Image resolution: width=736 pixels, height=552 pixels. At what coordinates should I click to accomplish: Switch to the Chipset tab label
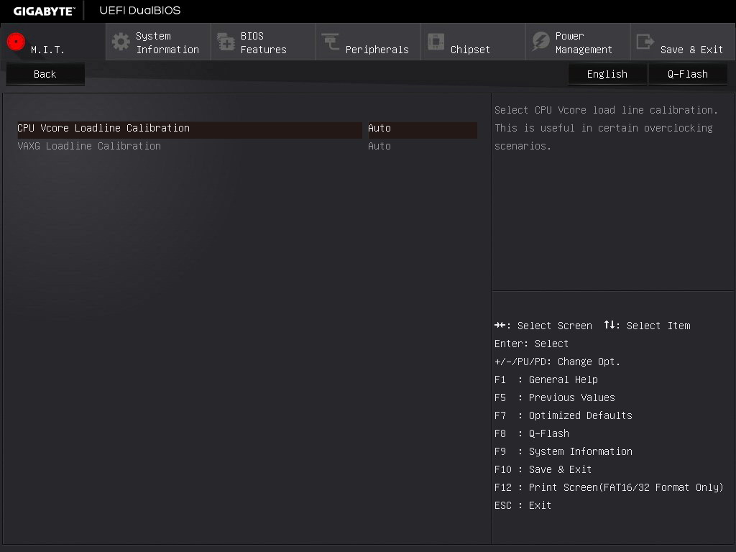pyautogui.click(x=470, y=50)
